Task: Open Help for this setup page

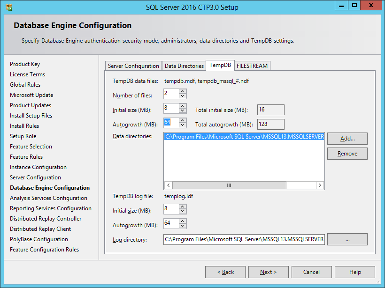Action: 355,272
